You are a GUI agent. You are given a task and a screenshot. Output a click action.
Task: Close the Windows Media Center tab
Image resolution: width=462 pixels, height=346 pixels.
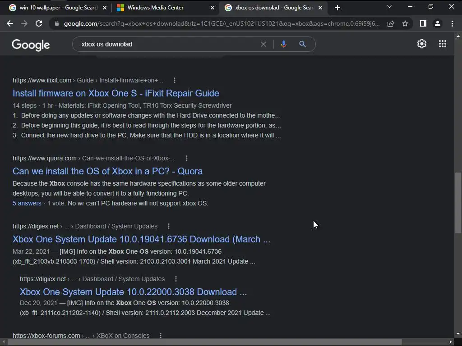point(212,8)
